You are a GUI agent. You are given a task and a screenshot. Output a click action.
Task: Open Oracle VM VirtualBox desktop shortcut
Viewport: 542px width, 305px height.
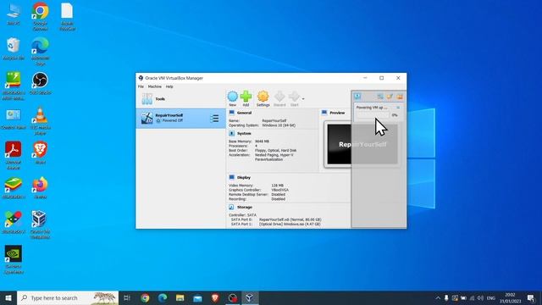tap(40, 225)
